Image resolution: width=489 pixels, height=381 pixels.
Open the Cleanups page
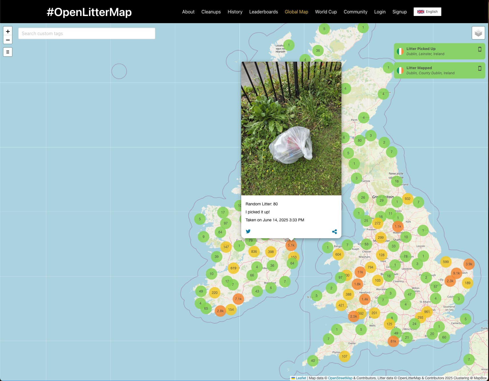(x=211, y=12)
